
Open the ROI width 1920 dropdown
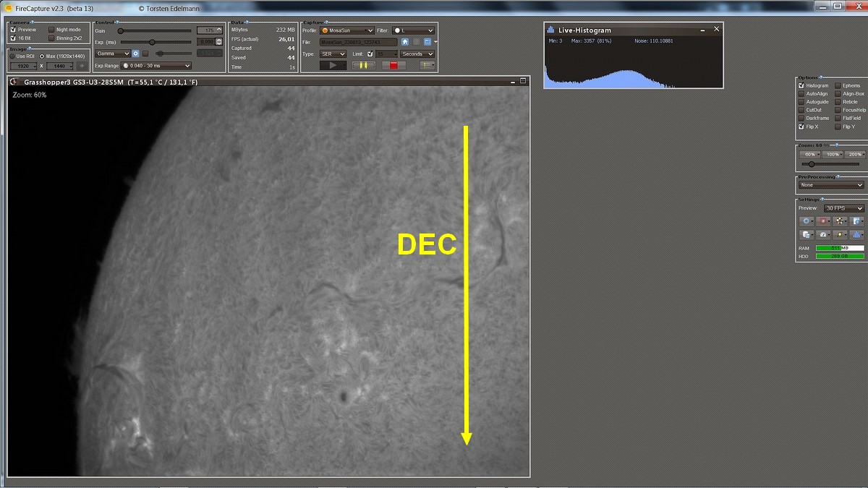click(x=24, y=66)
